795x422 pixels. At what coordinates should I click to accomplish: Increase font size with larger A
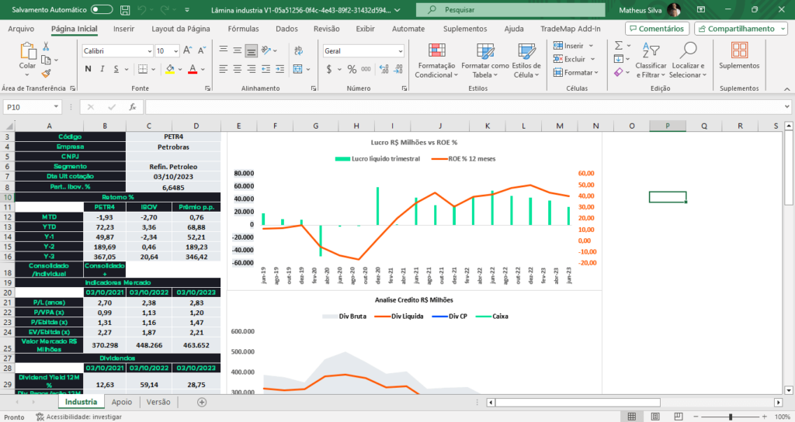click(x=187, y=50)
